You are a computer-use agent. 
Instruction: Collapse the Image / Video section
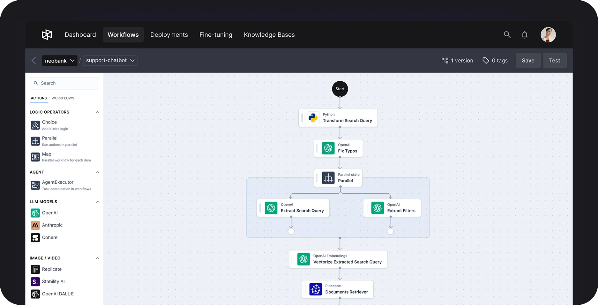pyautogui.click(x=97, y=258)
